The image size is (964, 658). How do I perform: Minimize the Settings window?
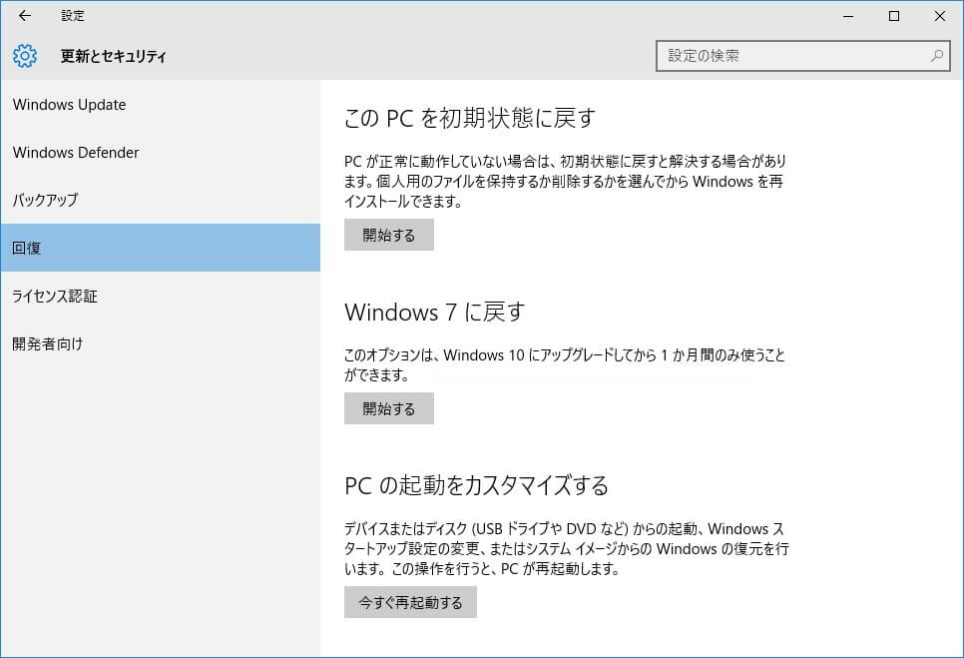point(847,16)
